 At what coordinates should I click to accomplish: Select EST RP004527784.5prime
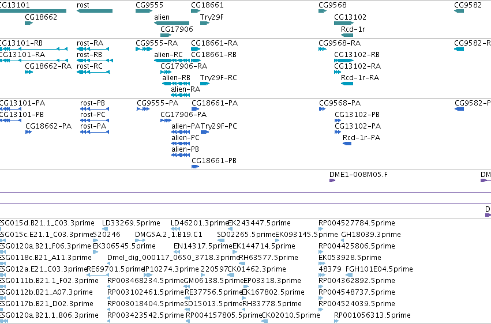(321, 229)
